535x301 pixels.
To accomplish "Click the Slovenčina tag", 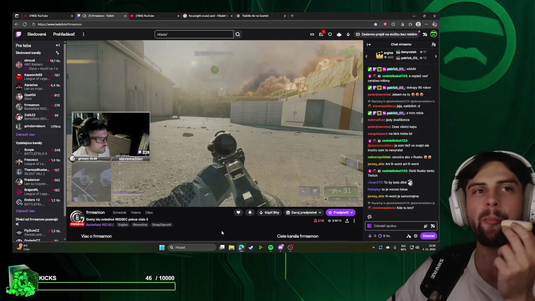I will (140, 225).
